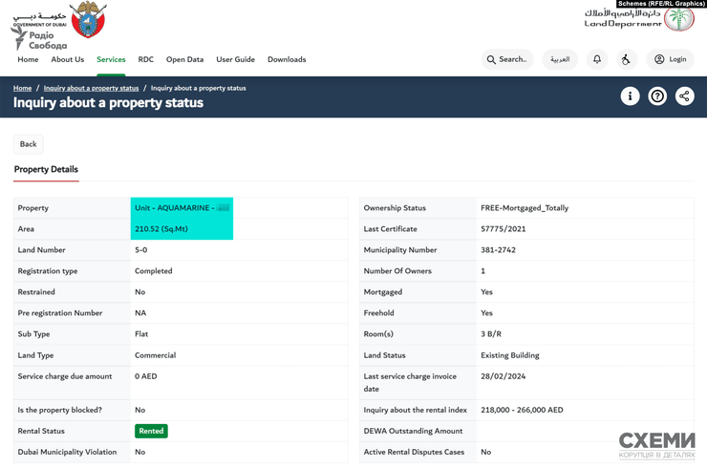Click the notifications bell icon
The image size is (707, 468).
(597, 59)
